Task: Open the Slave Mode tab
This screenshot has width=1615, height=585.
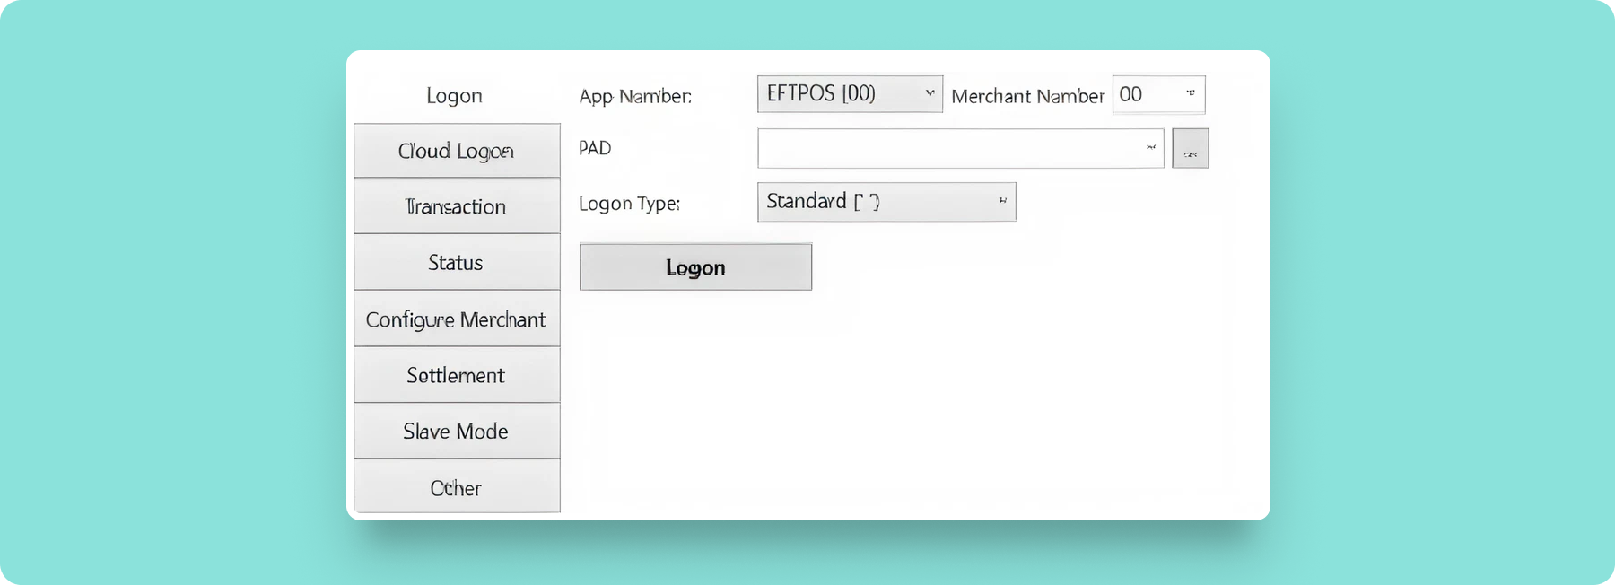Action: tap(457, 432)
